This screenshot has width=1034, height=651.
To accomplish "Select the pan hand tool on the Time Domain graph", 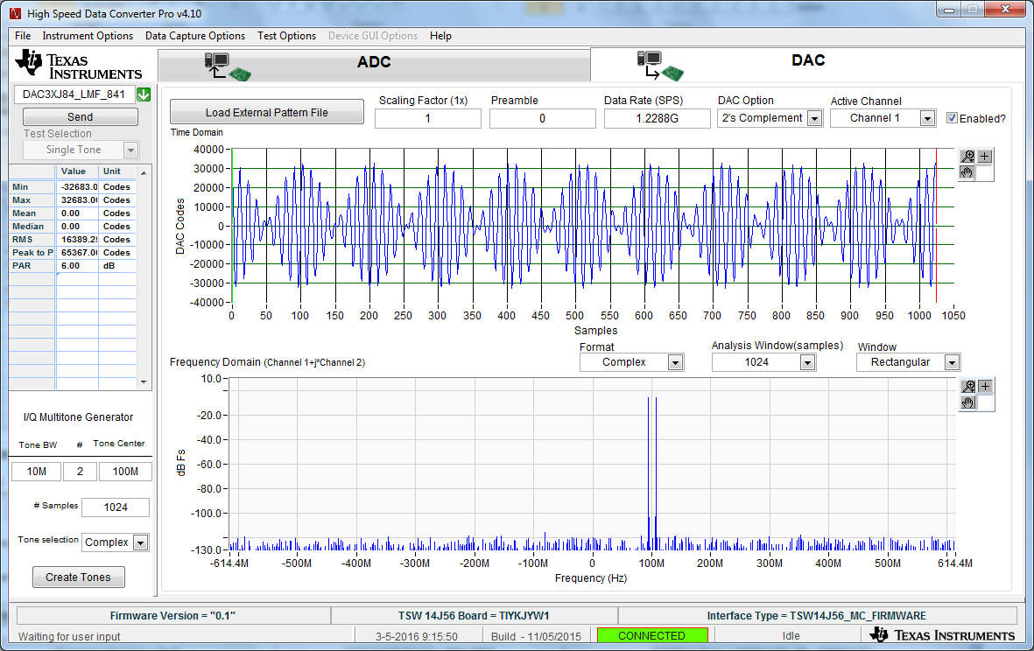I will [x=967, y=172].
